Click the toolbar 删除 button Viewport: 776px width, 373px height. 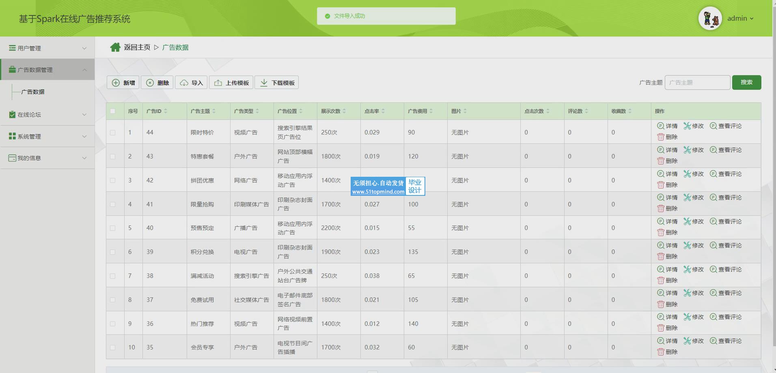pos(157,82)
